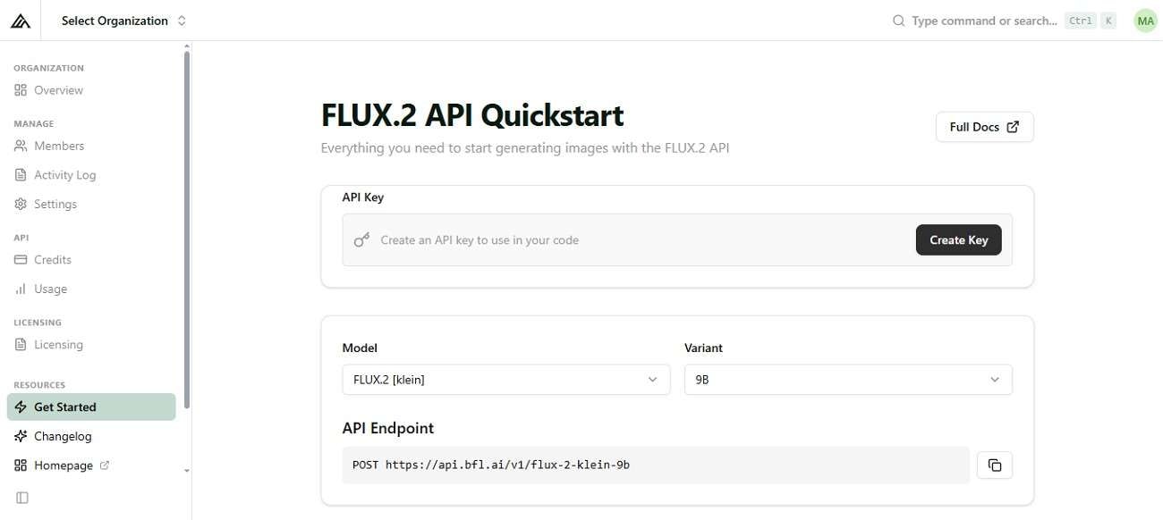Click the BFL logo in the top-left corner
Screen dimensions: 1163x520
(x=20, y=20)
